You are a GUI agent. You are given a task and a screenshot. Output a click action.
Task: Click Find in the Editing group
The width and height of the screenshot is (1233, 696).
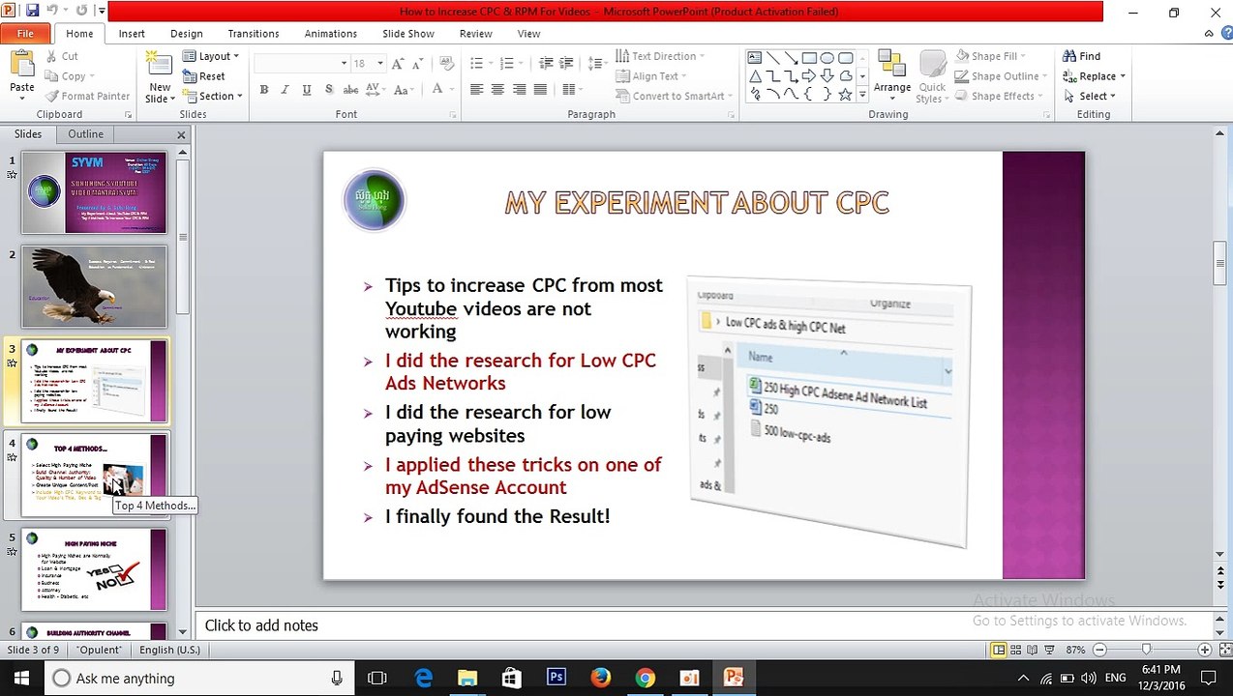(1081, 56)
